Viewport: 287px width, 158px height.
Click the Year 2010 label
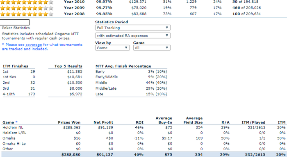(x=74, y=2)
